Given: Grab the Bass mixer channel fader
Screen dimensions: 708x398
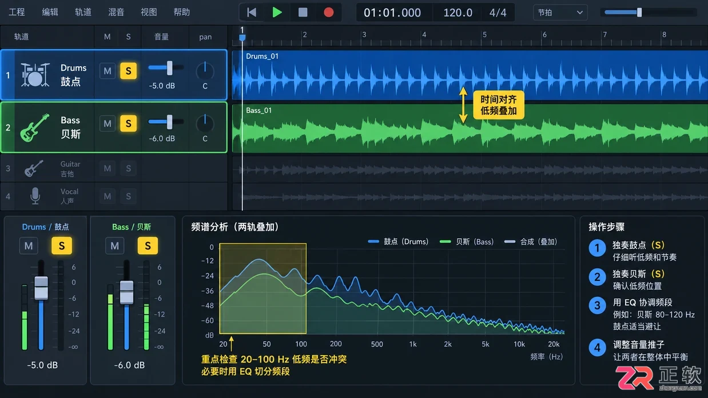Looking at the screenshot, I should click(126, 293).
